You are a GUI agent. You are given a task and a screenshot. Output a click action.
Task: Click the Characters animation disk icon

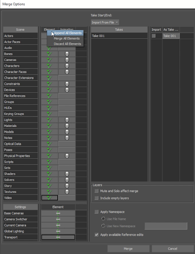point(67,66)
